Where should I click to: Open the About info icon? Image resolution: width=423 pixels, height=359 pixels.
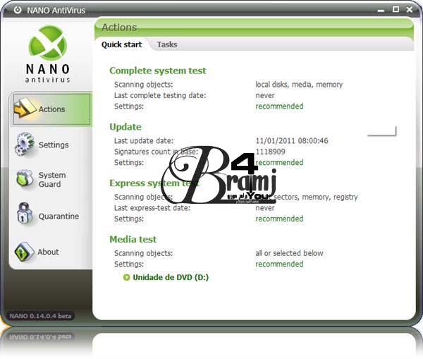(24, 252)
